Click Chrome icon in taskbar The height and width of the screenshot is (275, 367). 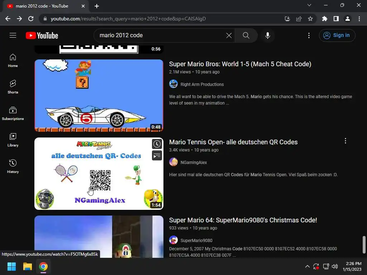[x=43, y=266]
